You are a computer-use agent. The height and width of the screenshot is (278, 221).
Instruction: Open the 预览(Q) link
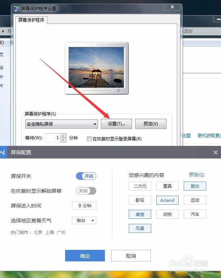coord(197,175)
